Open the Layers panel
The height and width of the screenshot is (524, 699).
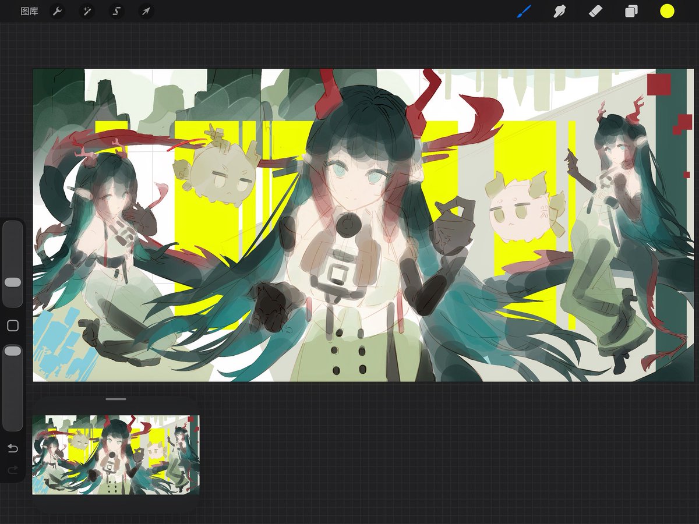tap(631, 11)
